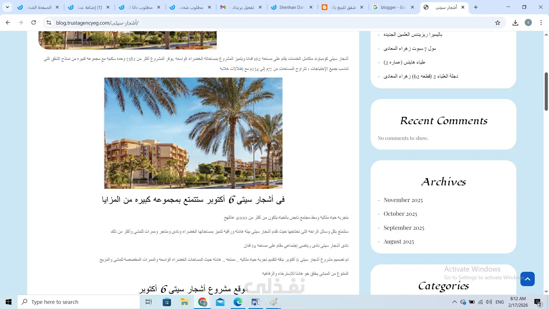The width and height of the screenshot is (549, 309).
Task: Click the palm trees compound image
Action: tap(193, 133)
